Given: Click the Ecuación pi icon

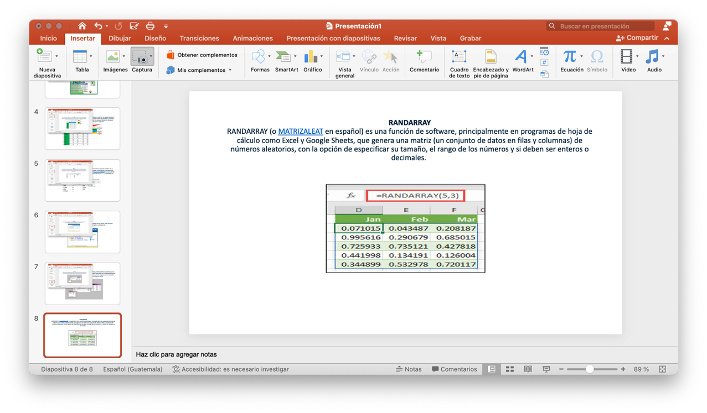Looking at the screenshot, I should (570, 57).
